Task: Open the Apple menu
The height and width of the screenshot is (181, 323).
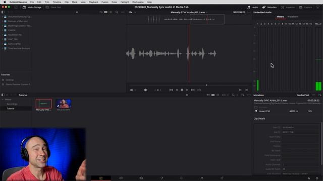Action: pyautogui.click(x=5, y=2)
